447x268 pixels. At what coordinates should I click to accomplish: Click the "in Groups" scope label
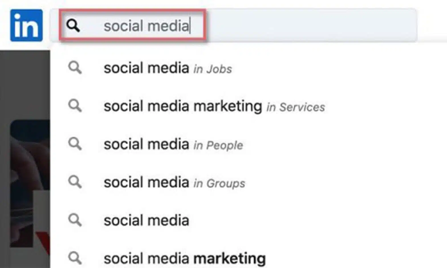pos(219,183)
